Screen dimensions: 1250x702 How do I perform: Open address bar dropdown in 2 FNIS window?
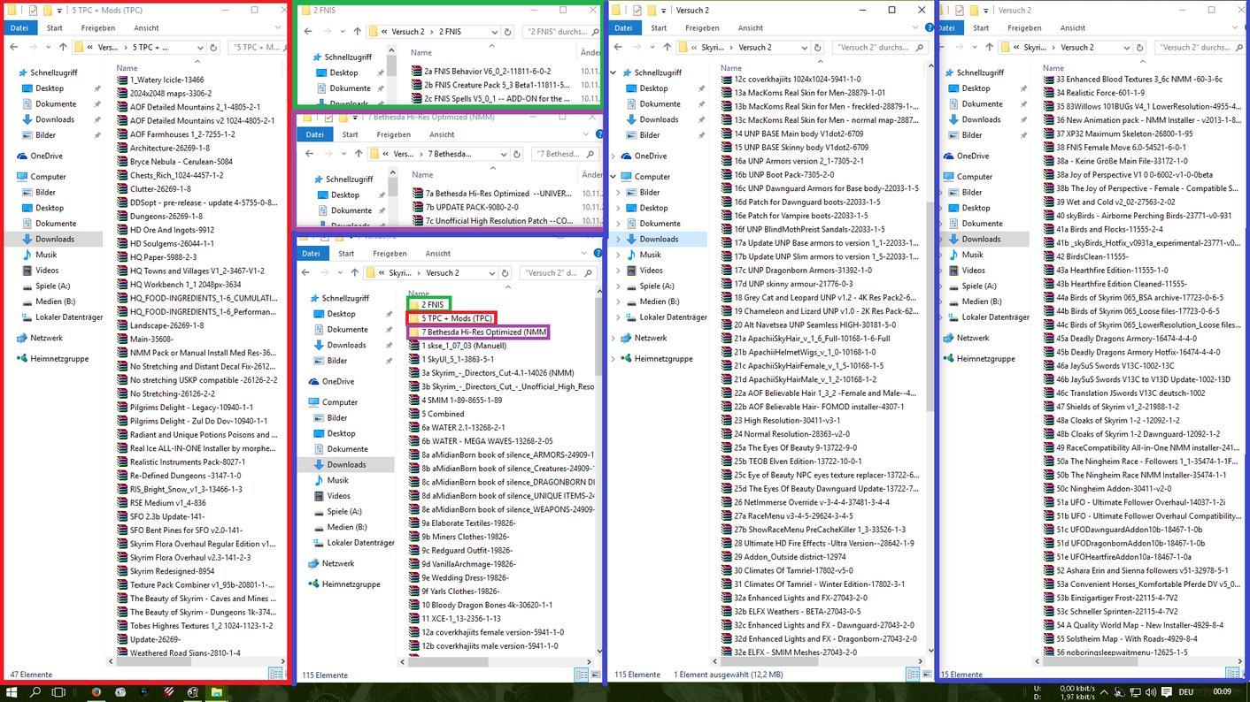click(x=494, y=32)
